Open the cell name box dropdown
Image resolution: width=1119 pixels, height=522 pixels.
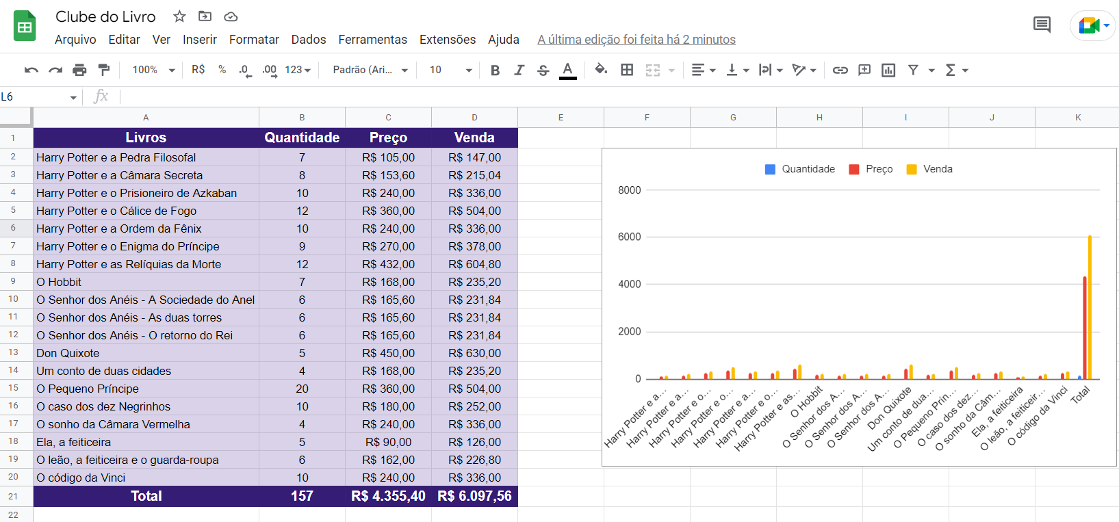73,97
